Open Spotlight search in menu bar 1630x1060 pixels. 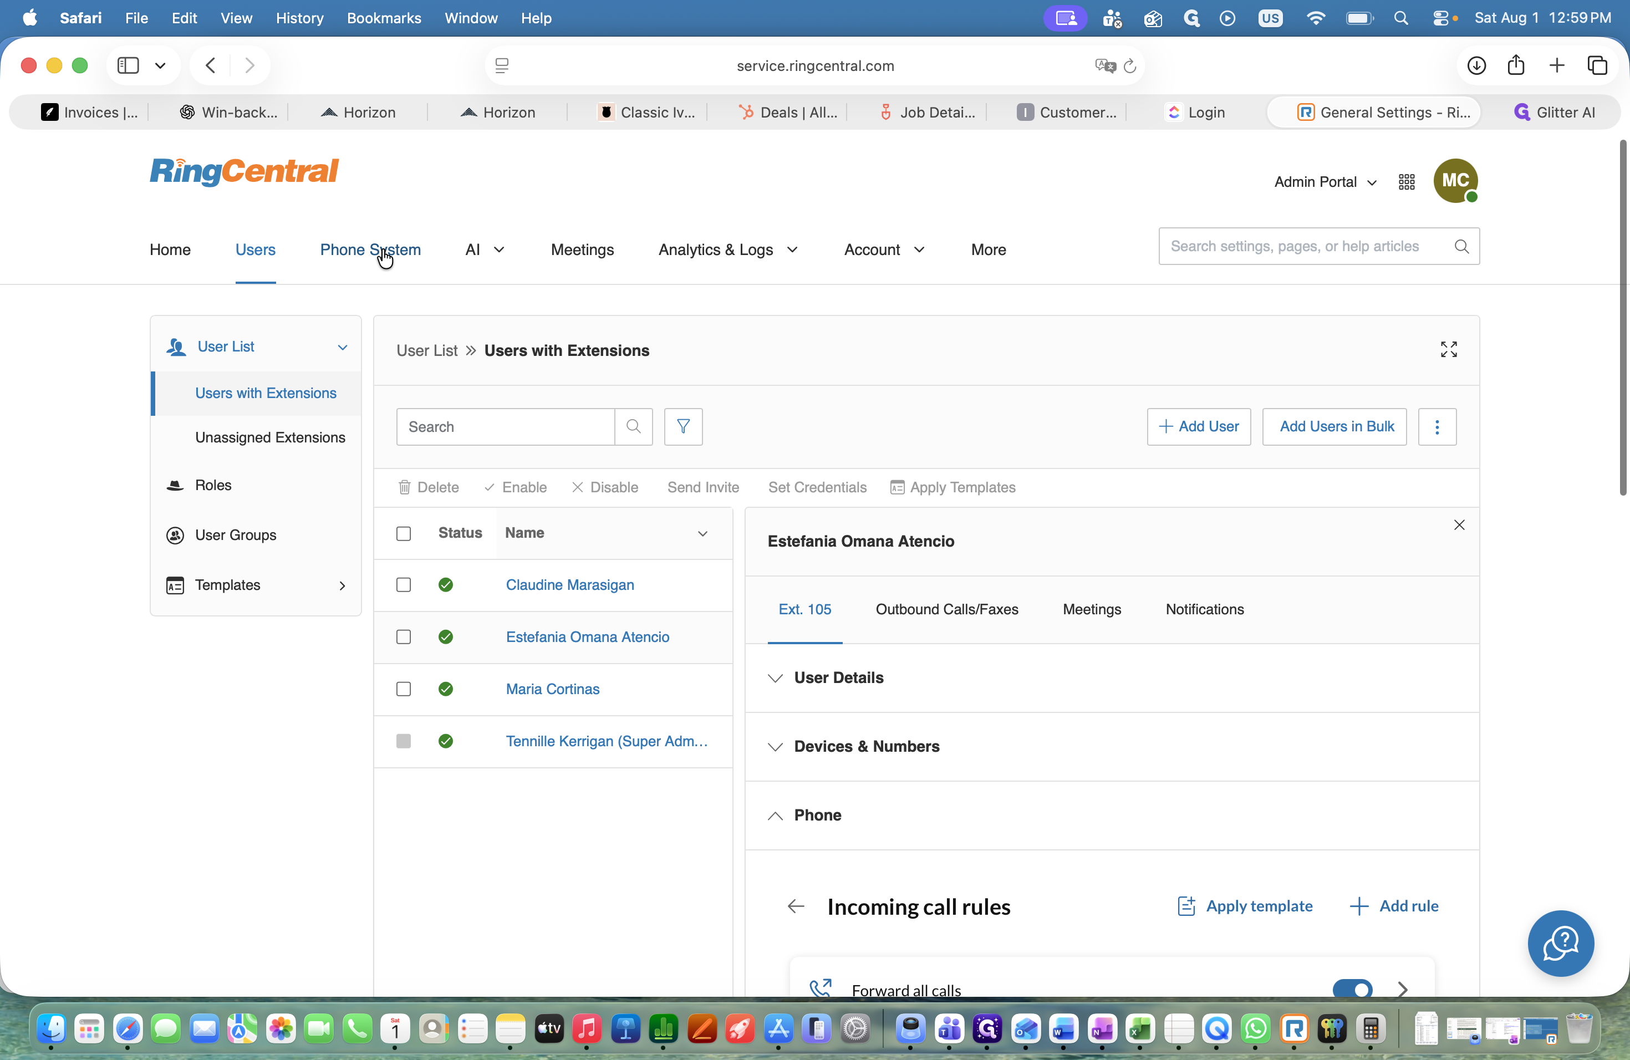click(1401, 18)
